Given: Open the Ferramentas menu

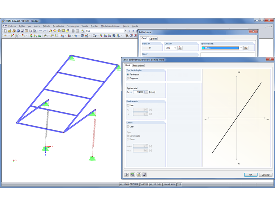Looking at the screenshot, I should coord(73,26).
